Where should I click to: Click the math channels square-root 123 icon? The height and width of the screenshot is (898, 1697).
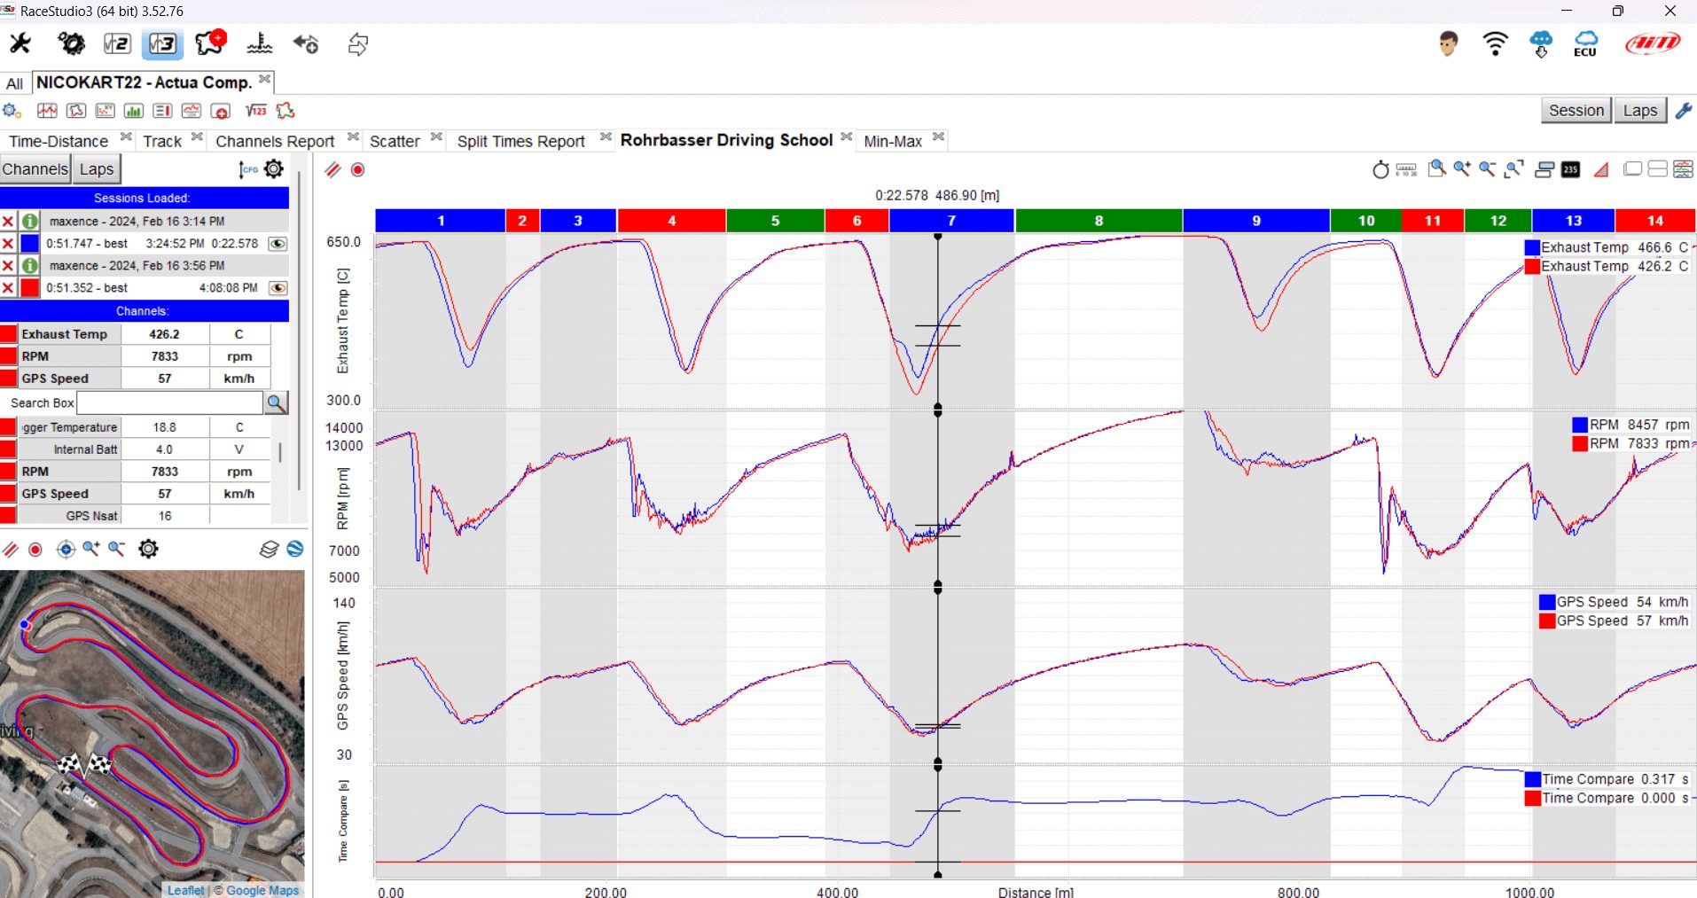click(x=256, y=111)
